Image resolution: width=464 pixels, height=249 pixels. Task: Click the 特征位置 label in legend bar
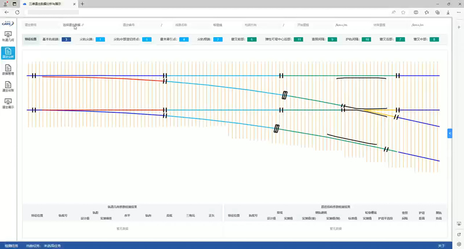31,39
